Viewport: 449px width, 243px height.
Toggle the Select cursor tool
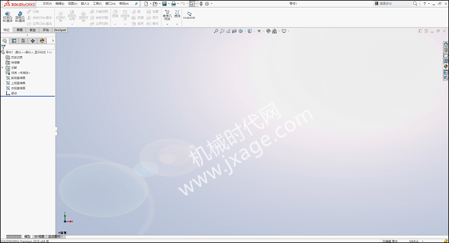(192, 4)
